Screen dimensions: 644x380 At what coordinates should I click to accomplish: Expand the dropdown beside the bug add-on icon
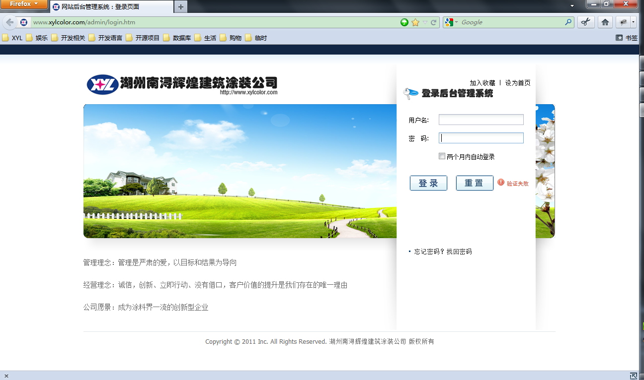point(634,22)
